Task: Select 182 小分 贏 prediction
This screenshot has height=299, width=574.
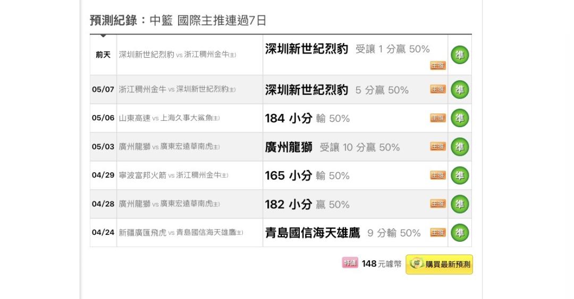Action: 307,205
